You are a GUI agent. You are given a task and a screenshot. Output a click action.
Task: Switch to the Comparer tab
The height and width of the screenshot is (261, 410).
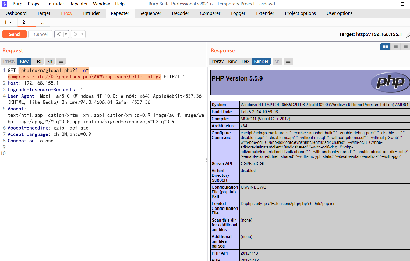(x=210, y=13)
